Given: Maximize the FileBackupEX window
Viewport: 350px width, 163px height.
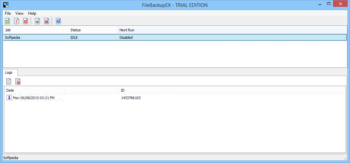Looking at the screenshot, I should pos(328,4).
